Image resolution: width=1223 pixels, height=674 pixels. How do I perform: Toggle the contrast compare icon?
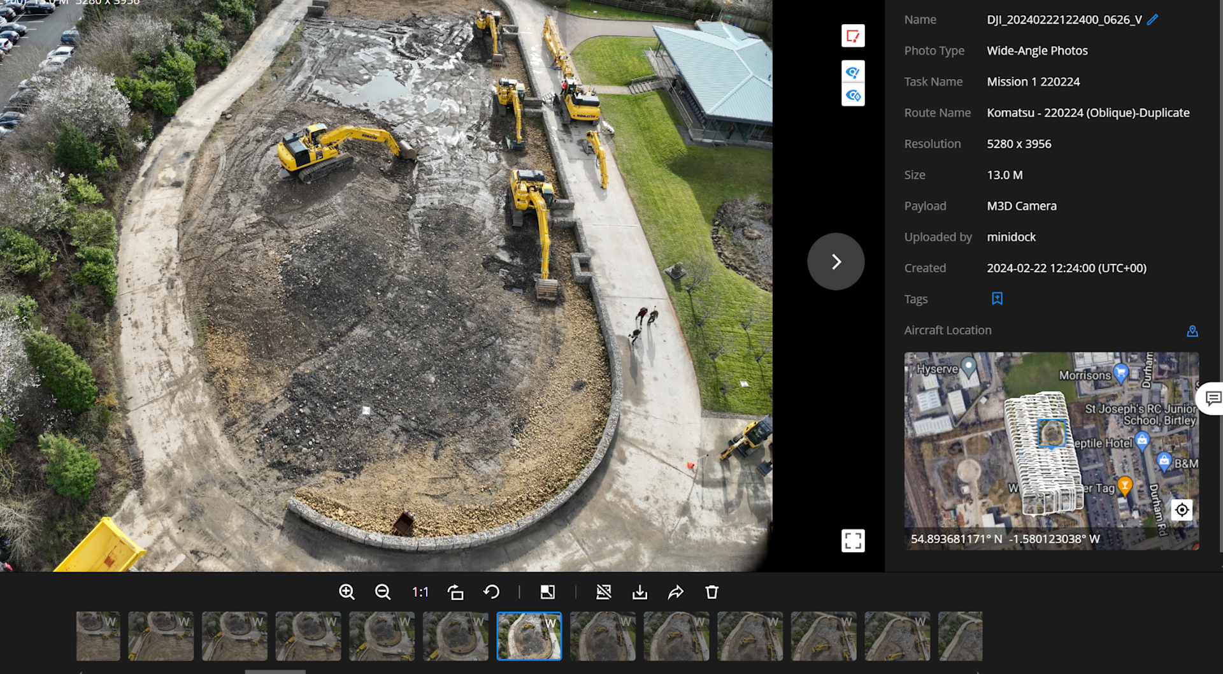(x=547, y=592)
